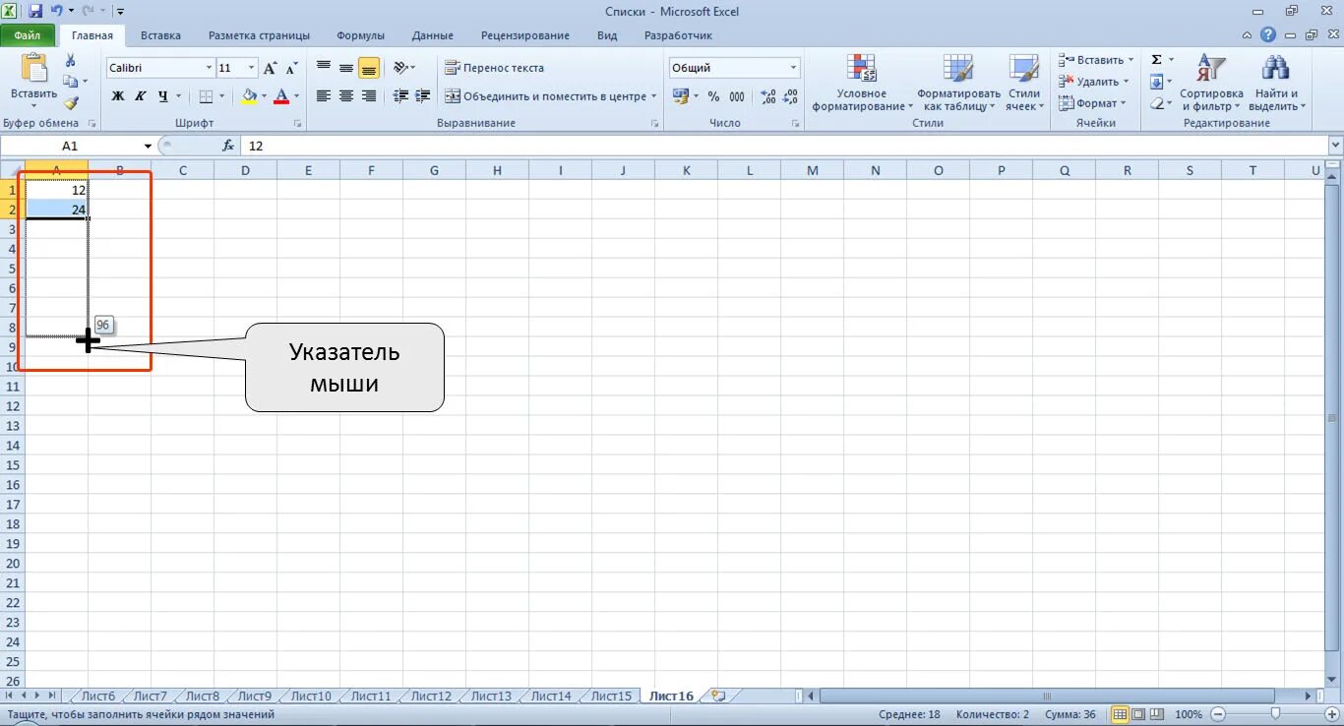Center text horizontally
The width and height of the screenshot is (1344, 726).
click(x=346, y=96)
